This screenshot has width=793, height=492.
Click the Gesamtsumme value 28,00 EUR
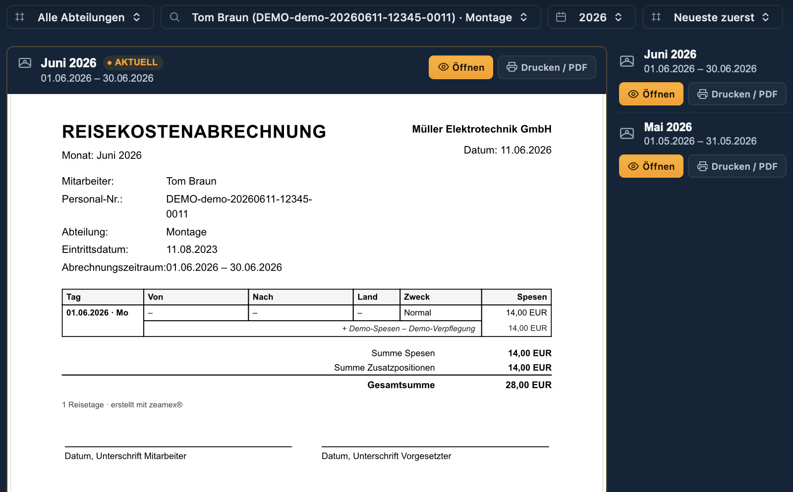[528, 385]
